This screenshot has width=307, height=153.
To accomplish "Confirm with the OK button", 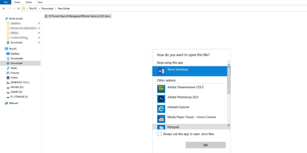I will coord(205,145).
